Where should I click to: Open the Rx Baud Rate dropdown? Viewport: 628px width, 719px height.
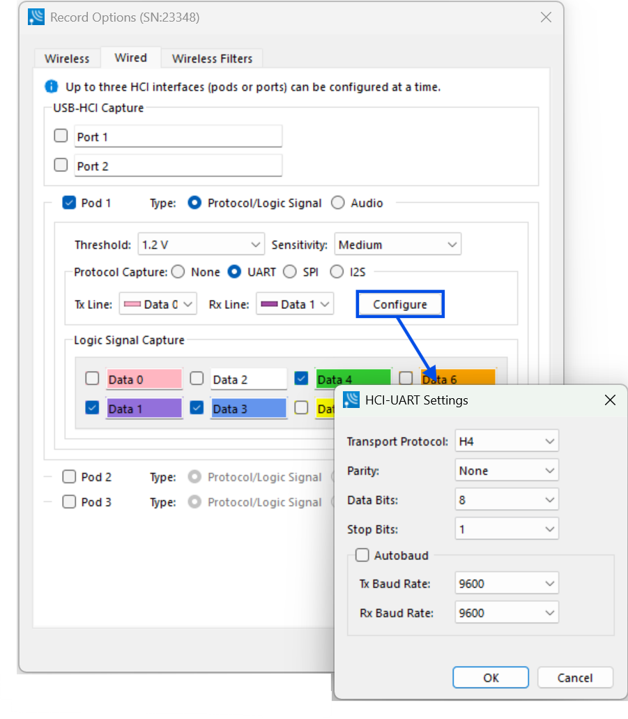pyautogui.click(x=507, y=612)
